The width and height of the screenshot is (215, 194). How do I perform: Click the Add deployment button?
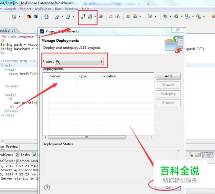pos(168,76)
